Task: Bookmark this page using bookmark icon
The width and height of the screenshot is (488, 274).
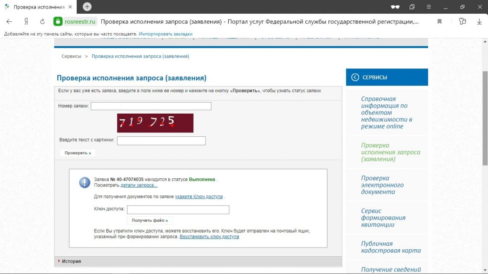Action: [x=440, y=21]
